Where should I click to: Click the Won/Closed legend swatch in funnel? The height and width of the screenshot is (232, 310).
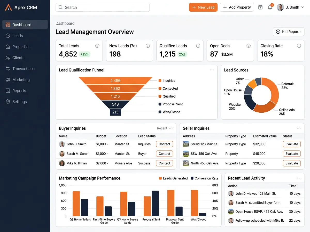[160, 112]
